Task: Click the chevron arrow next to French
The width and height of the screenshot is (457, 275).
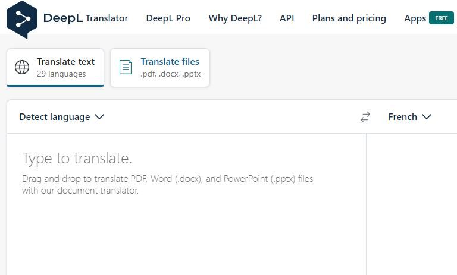Action: click(x=427, y=117)
